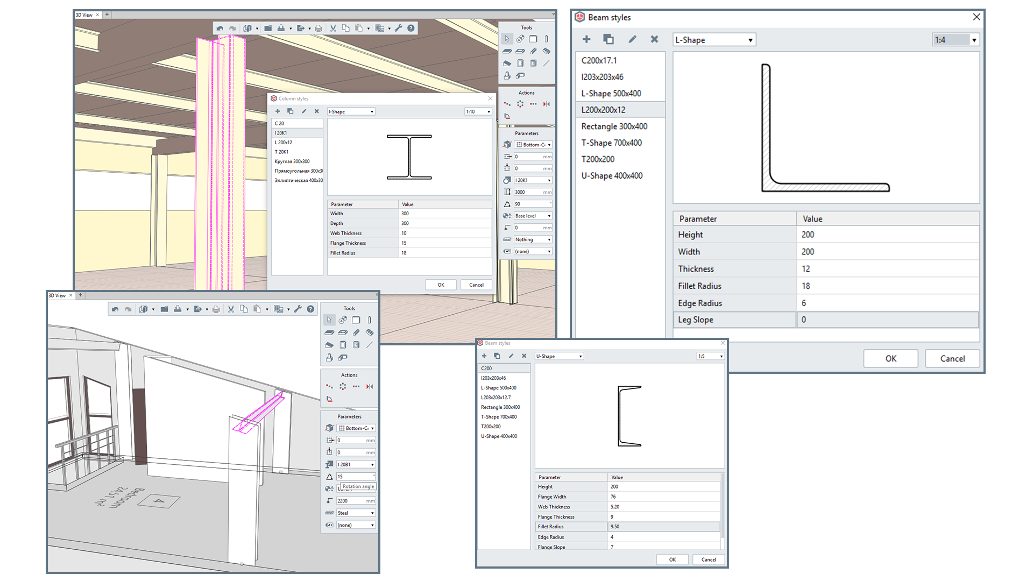1033x581 pixels.
Task: Expand the Steel material dropdown
Action: coord(356,513)
